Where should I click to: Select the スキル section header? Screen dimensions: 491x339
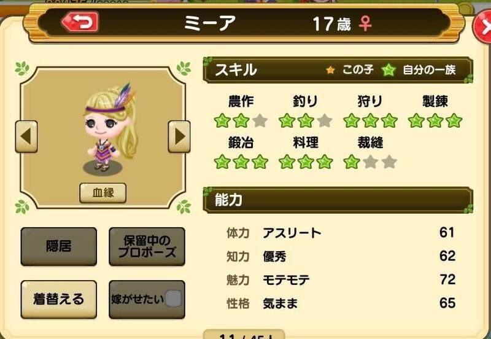[x=338, y=70]
